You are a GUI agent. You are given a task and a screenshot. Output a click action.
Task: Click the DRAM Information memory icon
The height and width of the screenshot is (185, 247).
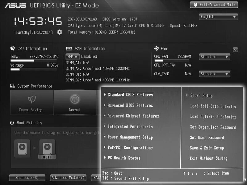[x=69, y=49]
